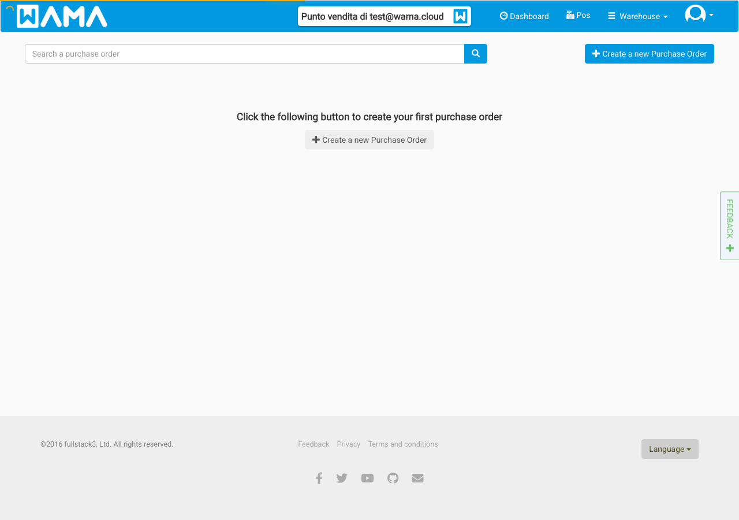The image size is (739, 520).
Task: Open the GitHub icon in footer
Action: [x=393, y=478]
